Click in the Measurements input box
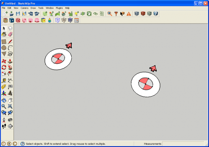 (x=183, y=144)
